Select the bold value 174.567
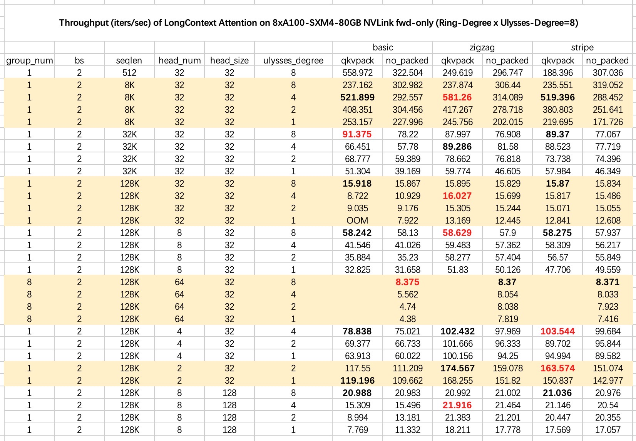Viewport: 636px width, 441px height. pyautogui.click(x=457, y=368)
